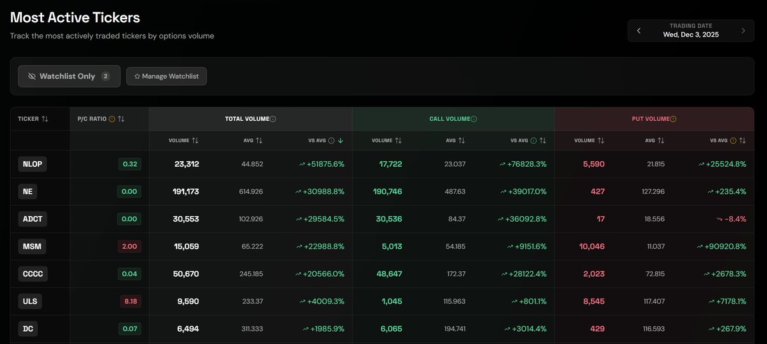Click the trading date Wed, Dec 3, 2025
767x344 pixels.
pyautogui.click(x=691, y=35)
